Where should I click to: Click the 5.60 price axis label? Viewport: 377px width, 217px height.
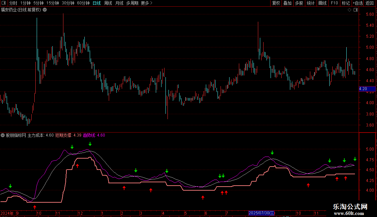[370, 14]
